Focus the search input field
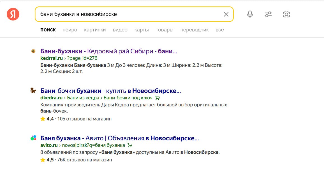324x176 pixels. click(x=129, y=14)
